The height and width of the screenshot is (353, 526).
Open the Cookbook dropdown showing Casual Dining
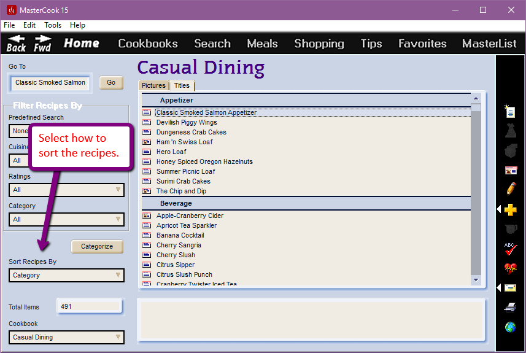coord(66,337)
